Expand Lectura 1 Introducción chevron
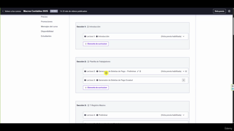 (x=184, y=36)
